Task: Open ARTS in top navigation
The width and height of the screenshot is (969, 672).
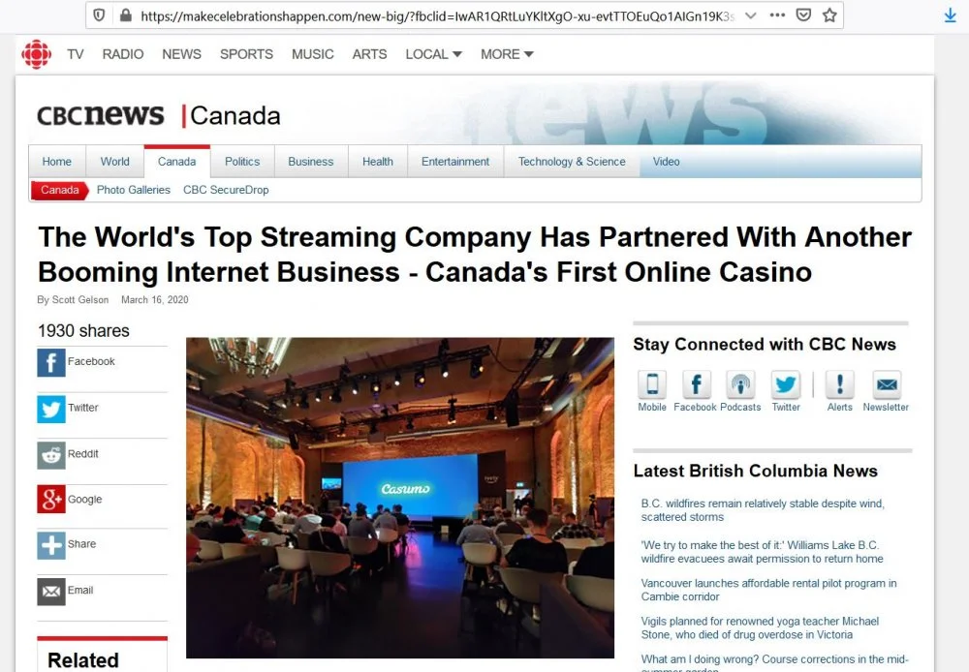Action: tap(369, 54)
